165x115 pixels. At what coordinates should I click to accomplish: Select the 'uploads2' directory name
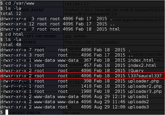coord(138,102)
